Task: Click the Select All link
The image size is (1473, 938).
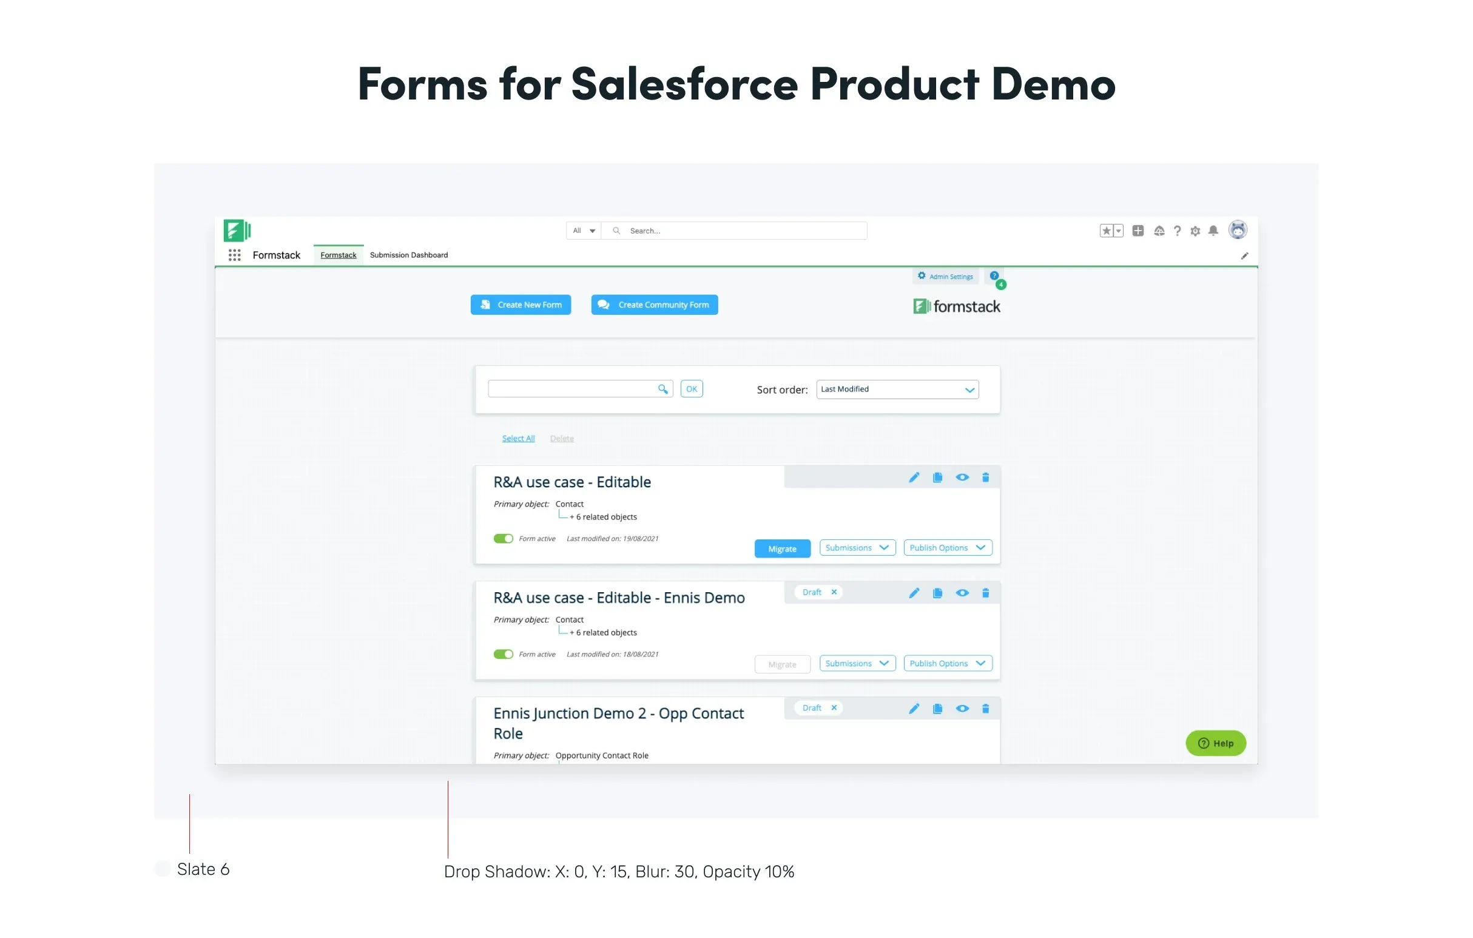Action: 518,438
